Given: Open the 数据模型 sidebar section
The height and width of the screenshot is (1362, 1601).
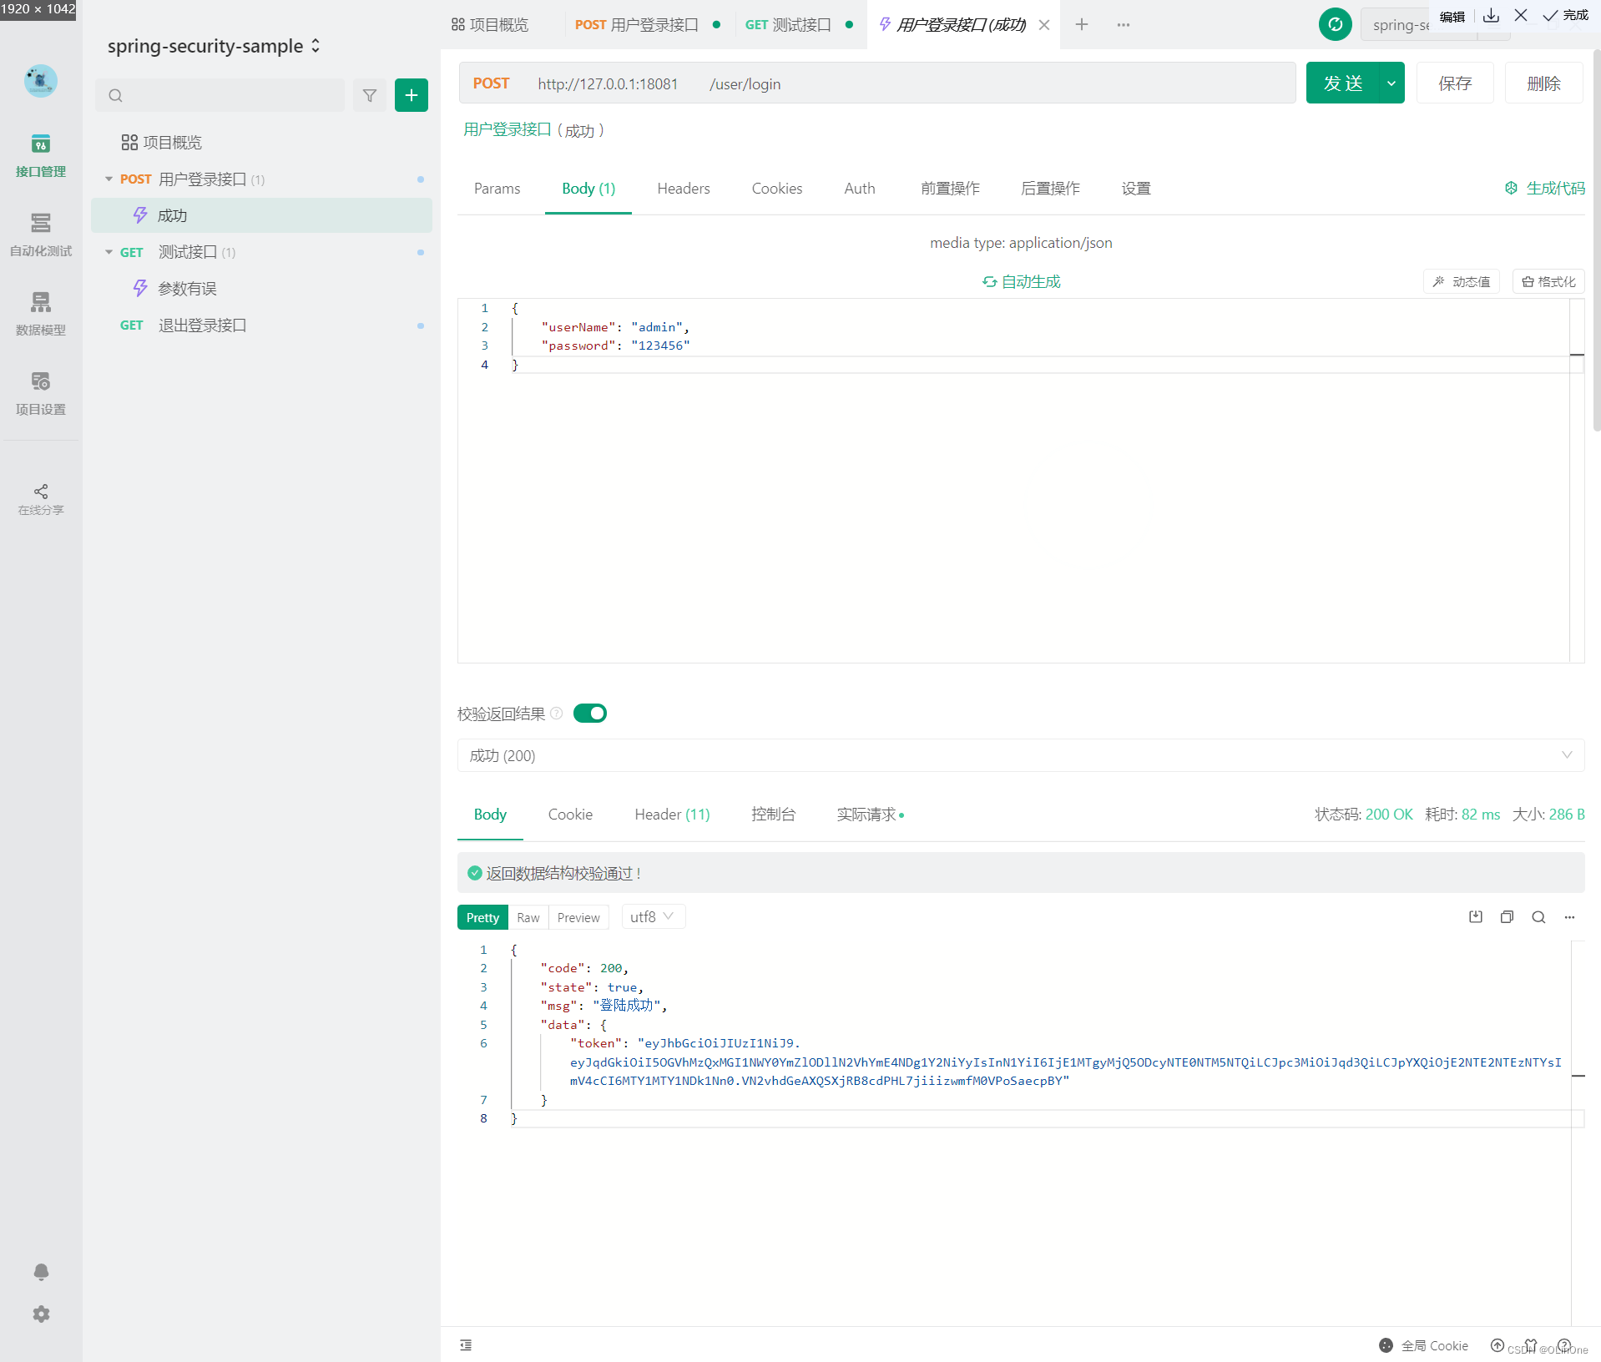Looking at the screenshot, I should (40, 314).
